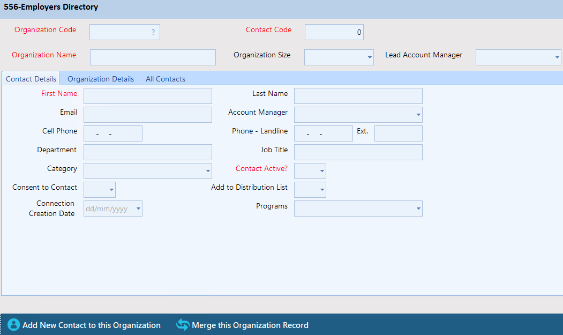Click Merge this Organization Record
Screen dimensions: 563x335
(250, 325)
